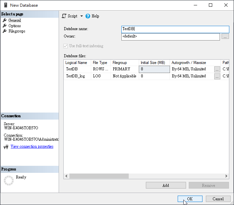
Task: Click the LOG file type cell
Action: (101, 76)
